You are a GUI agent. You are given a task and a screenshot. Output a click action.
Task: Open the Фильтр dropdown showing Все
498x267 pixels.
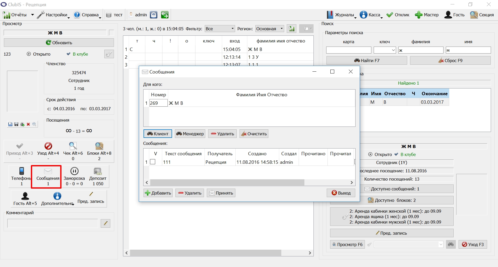coord(220,29)
